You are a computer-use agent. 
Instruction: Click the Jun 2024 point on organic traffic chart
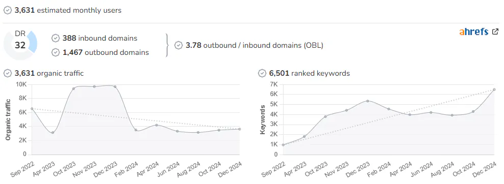coord(178,131)
